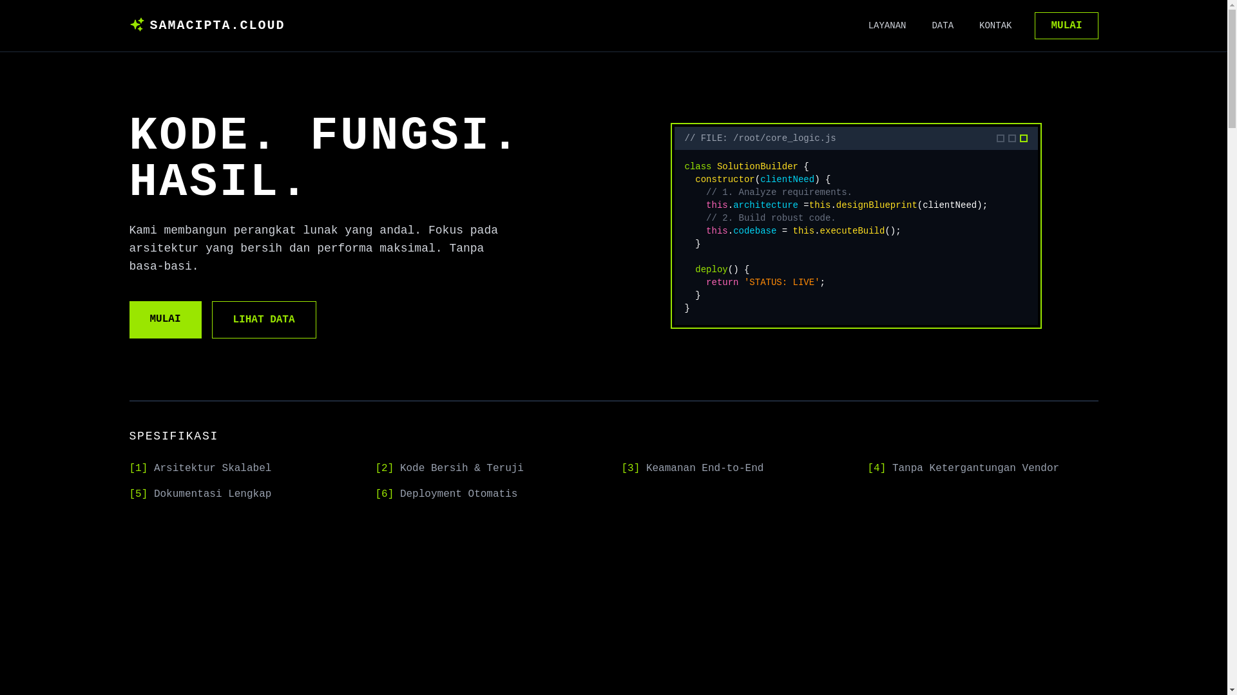Click the 'deploy() {' code line
This screenshot has height=695, width=1237.
(722, 270)
